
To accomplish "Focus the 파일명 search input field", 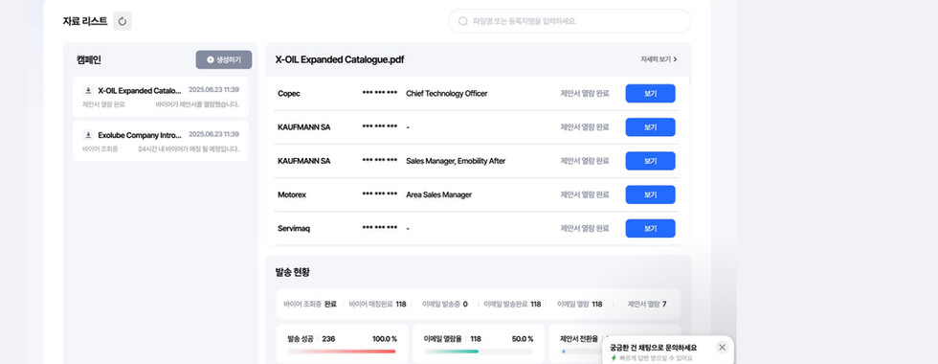I will point(569,21).
